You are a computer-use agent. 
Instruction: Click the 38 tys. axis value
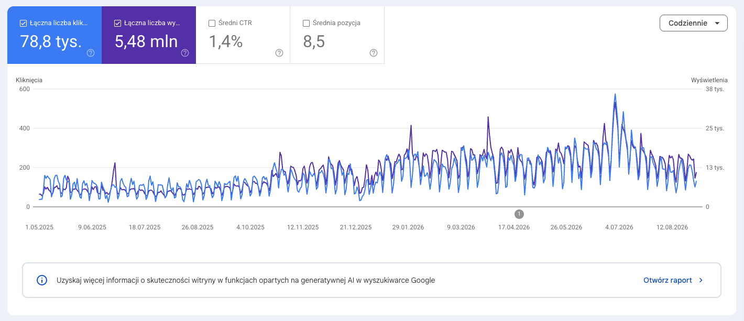tap(715, 89)
